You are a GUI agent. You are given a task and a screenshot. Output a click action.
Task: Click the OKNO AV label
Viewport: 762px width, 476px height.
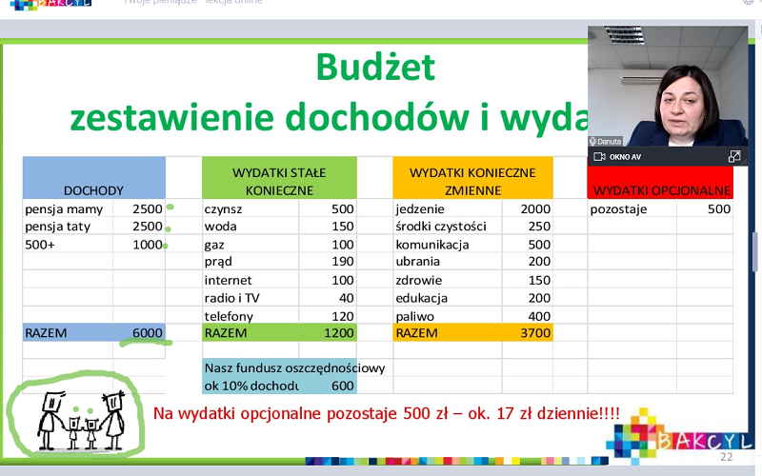click(627, 156)
